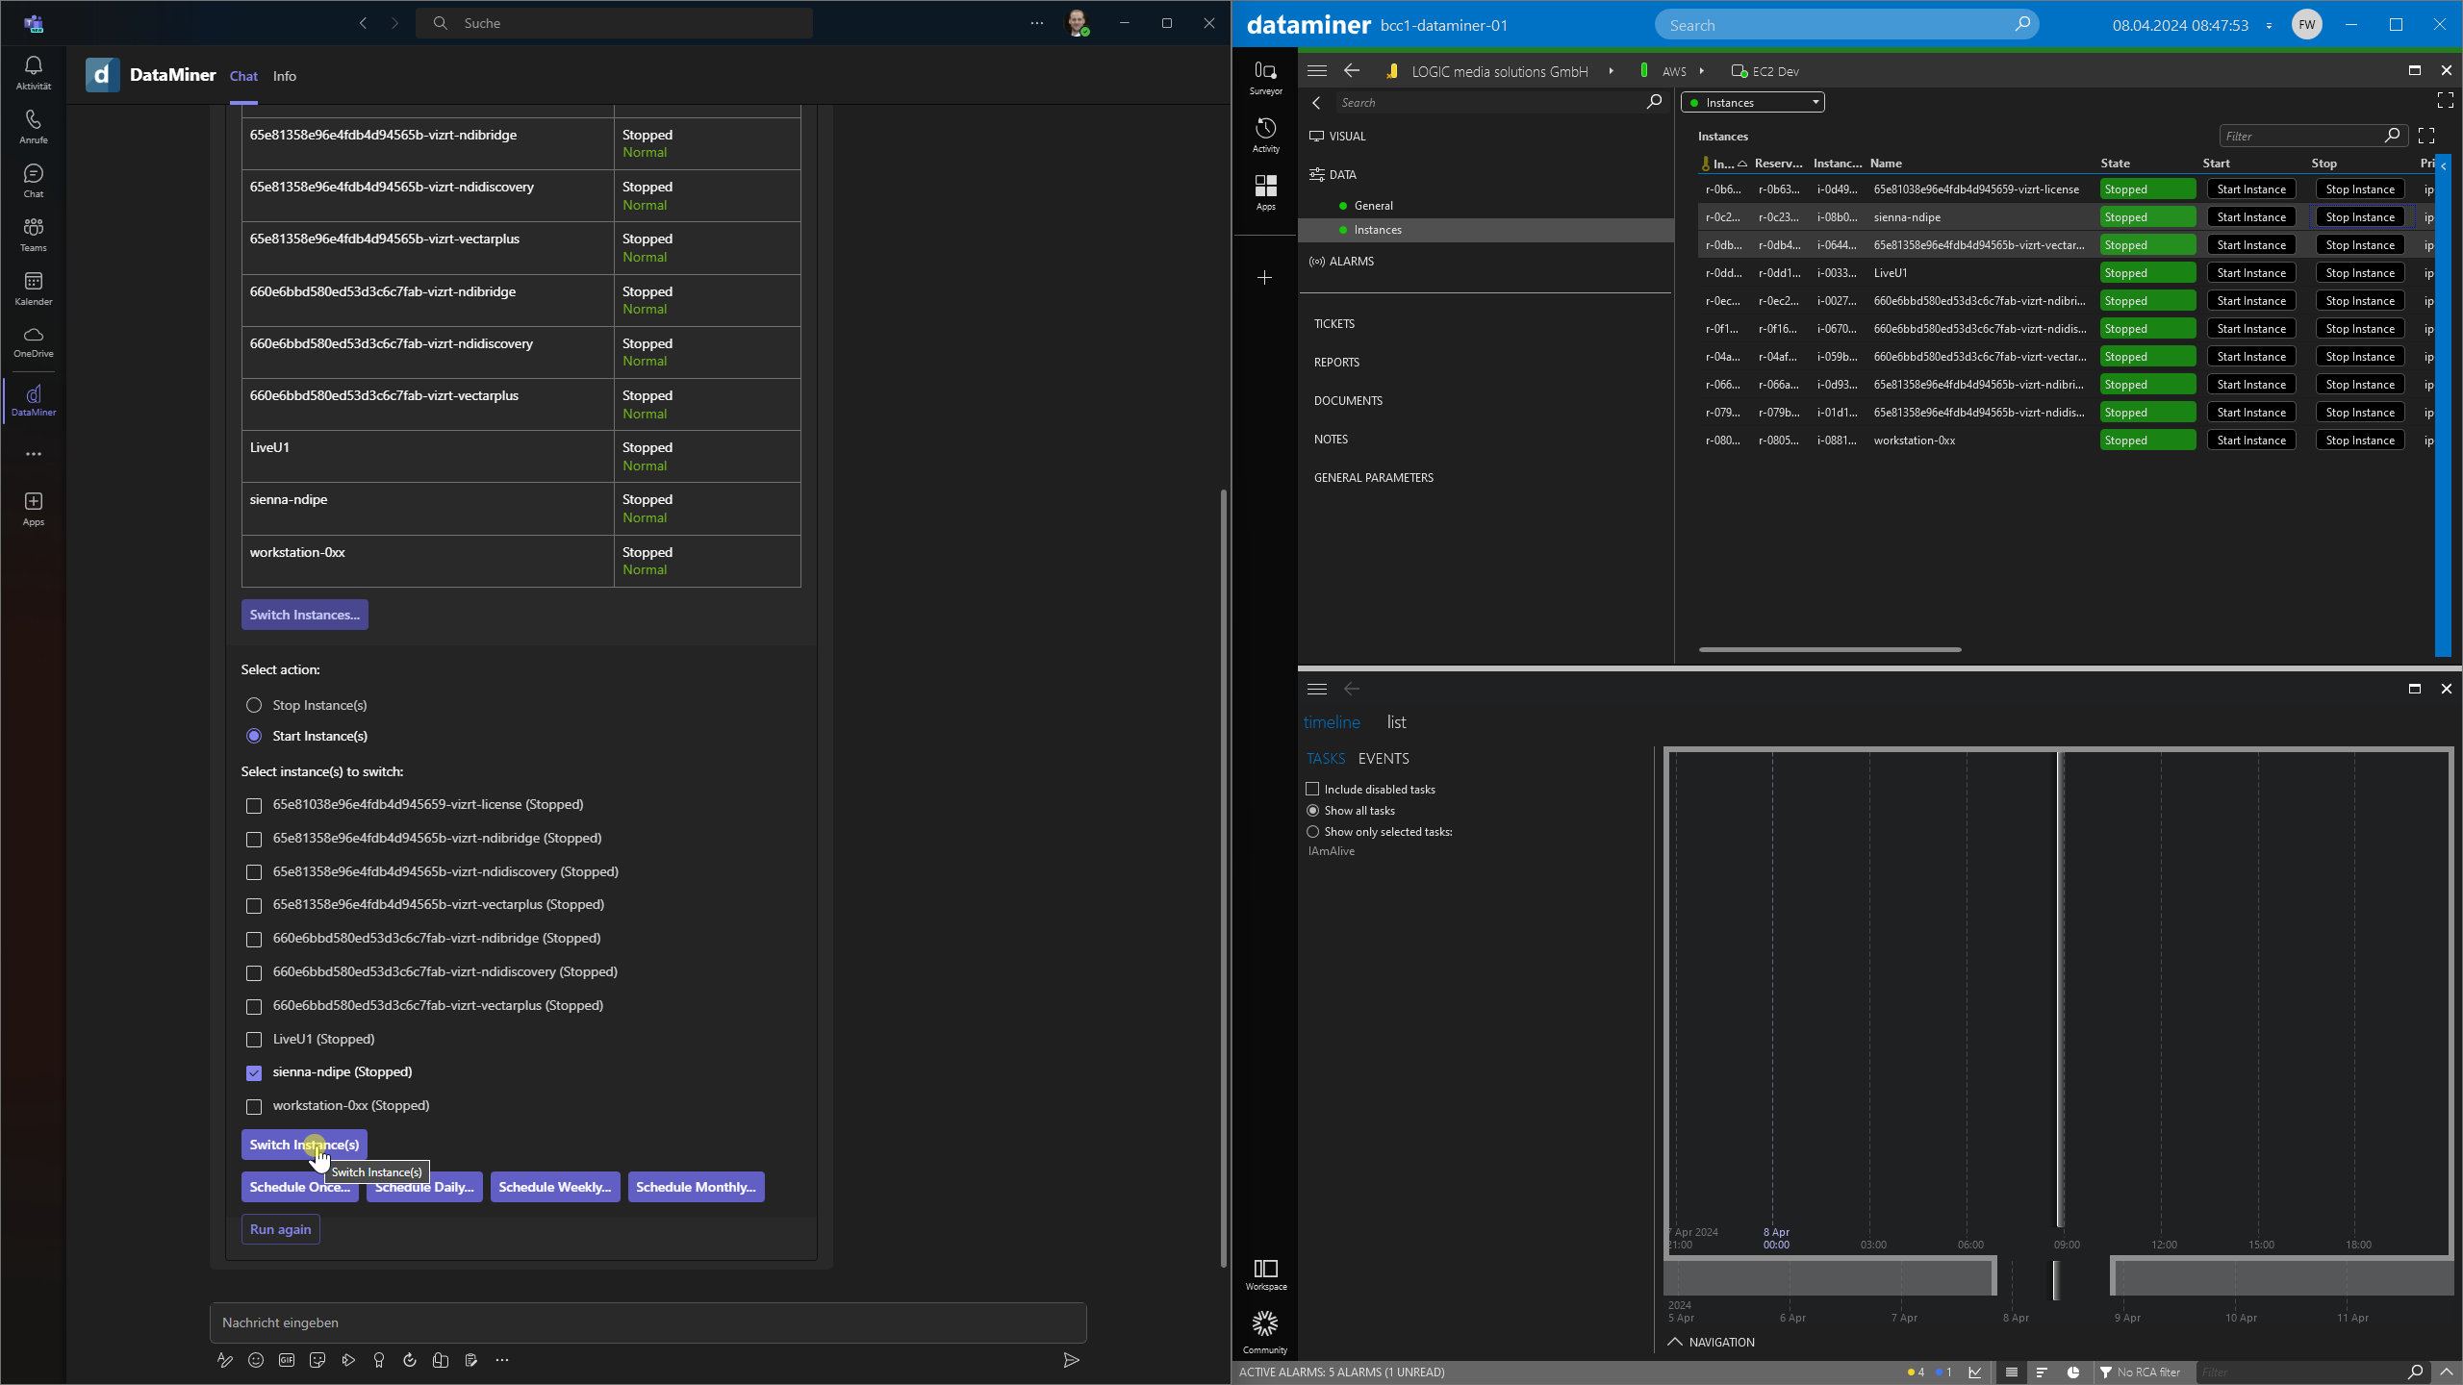Expand the LOGIC media solutions GmbH breadcrumb arrow
The image size is (2463, 1385).
click(1612, 71)
